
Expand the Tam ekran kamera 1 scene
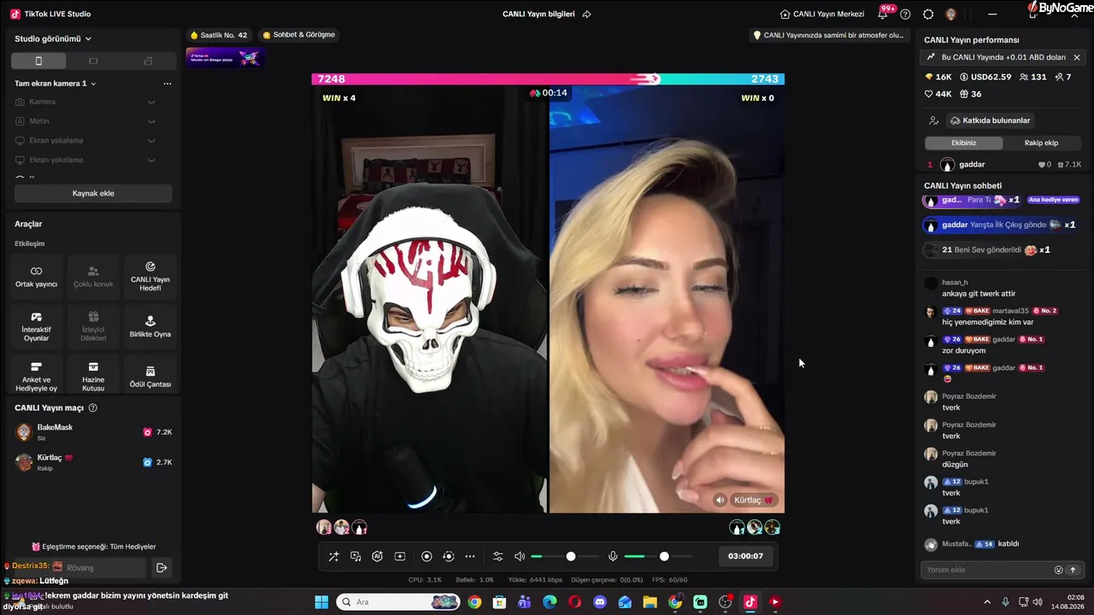click(x=56, y=84)
